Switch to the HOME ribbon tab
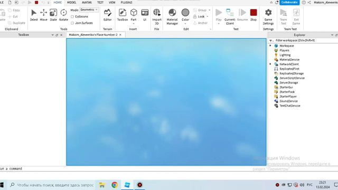The height and width of the screenshot is (190, 338). click(x=58, y=2)
